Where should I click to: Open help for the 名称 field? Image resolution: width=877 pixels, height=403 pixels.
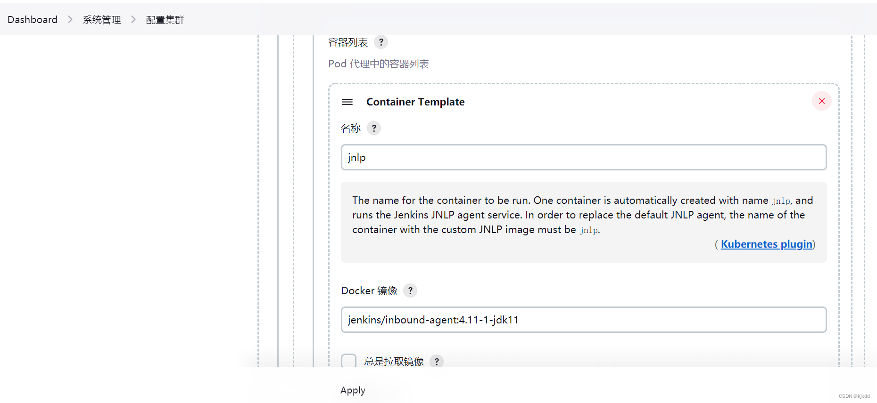tap(373, 128)
